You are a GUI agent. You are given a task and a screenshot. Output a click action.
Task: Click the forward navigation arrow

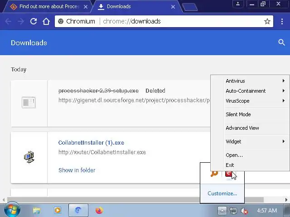(21, 21)
